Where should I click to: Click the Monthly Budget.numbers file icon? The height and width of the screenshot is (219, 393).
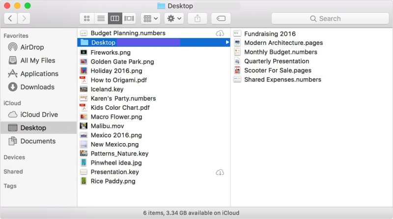[237, 52]
